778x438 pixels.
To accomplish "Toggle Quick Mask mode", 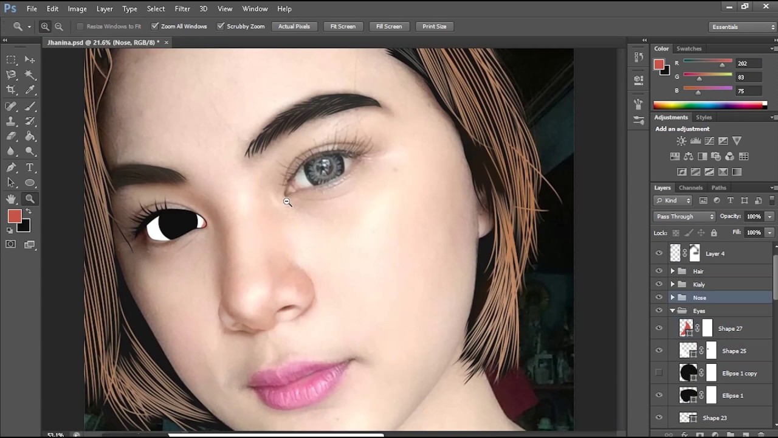I will coord(11,245).
